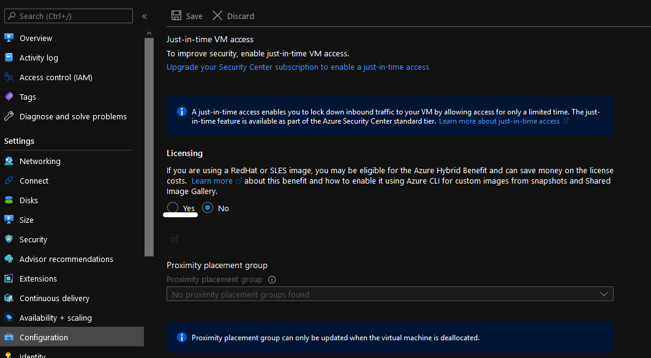Screen dimensions: 651x358
Task: Click the external link icon after Learn more in Licensing
Action: 238,181
